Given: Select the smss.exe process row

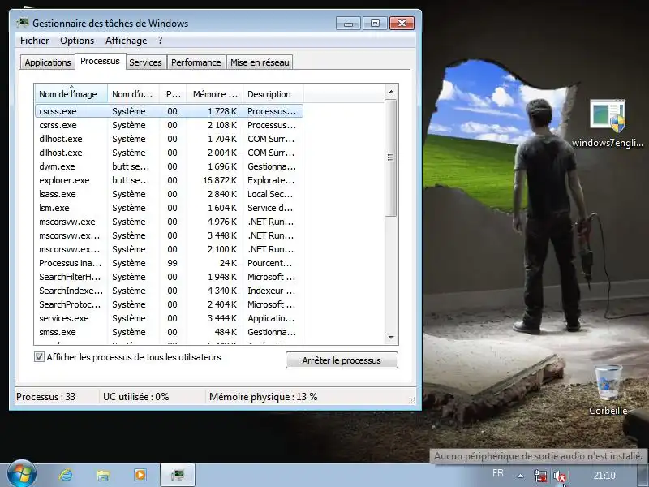Looking at the screenshot, I should pyautogui.click(x=169, y=332).
